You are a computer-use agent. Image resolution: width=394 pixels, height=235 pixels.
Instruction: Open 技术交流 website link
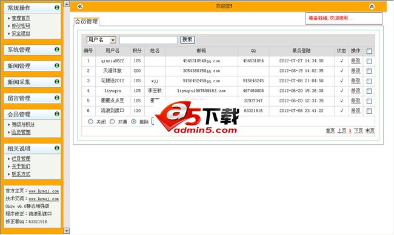point(44,199)
